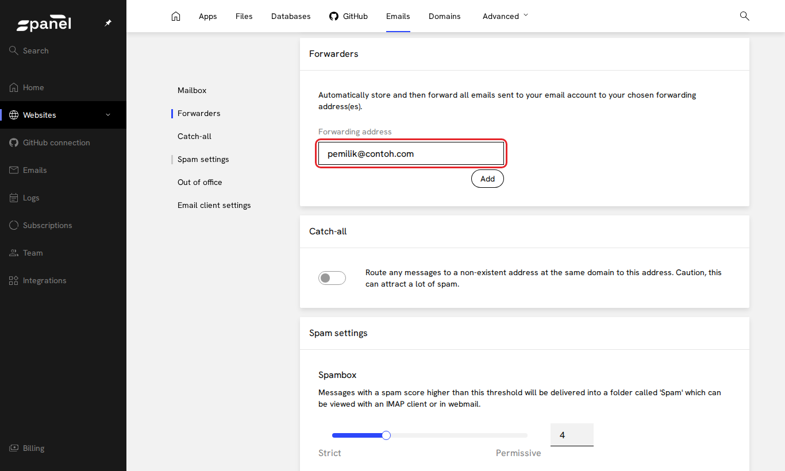Image resolution: width=785 pixels, height=471 pixels.
Task: Toggle the sidebar pin icon
Action: 108,23
